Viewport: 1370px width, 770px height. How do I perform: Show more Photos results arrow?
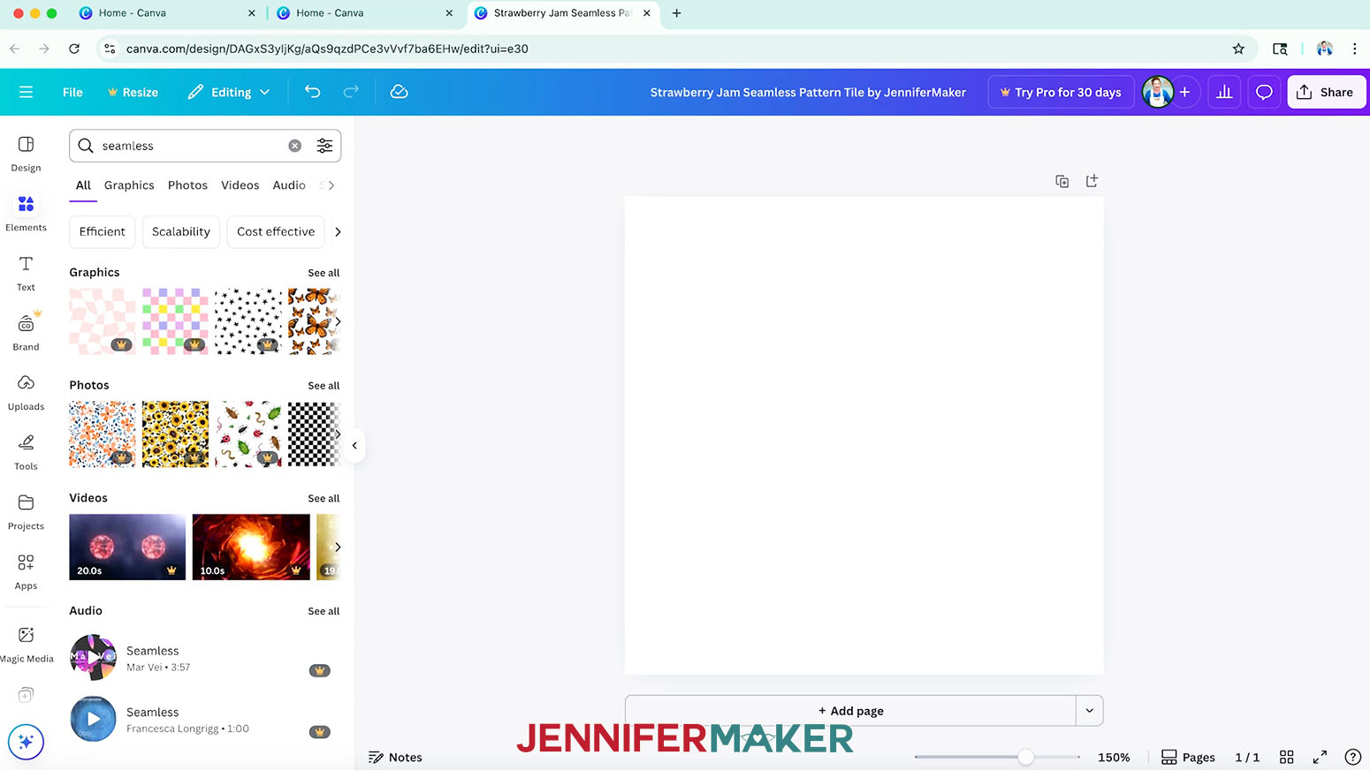pos(338,434)
